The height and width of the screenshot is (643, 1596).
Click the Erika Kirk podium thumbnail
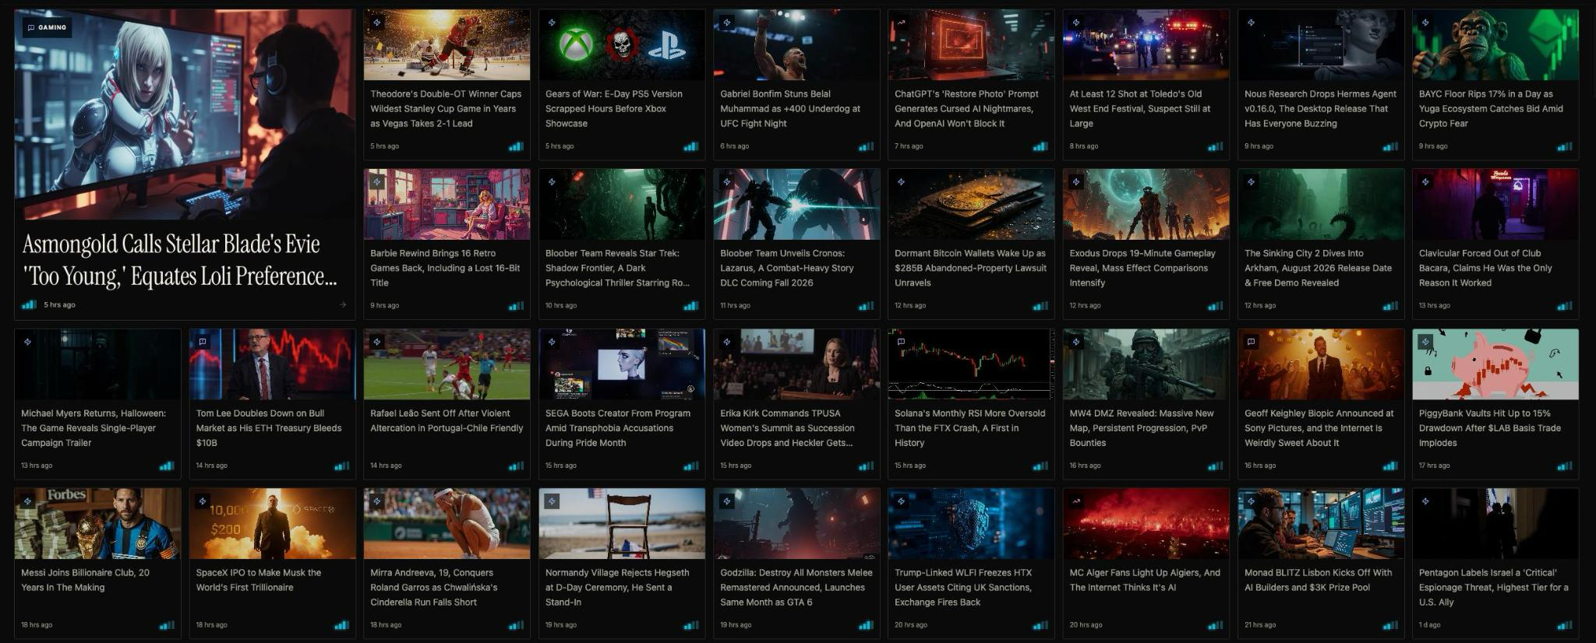point(796,364)
